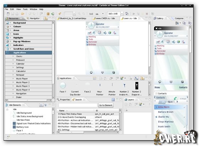Select 'ACL Settings' search result row

coord(88,130)
